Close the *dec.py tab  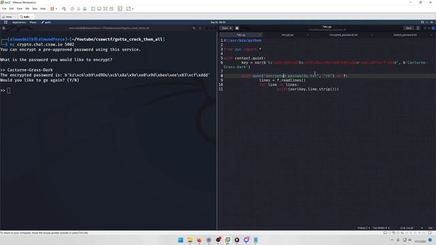[260, 35]
